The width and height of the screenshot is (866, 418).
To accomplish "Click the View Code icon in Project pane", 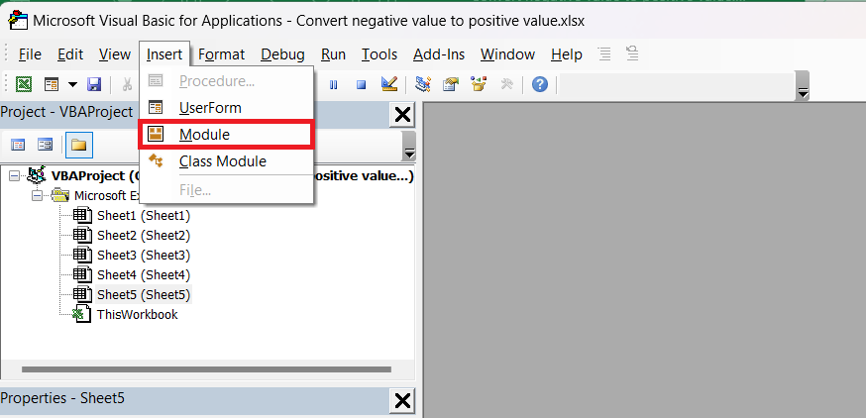I will coord(18,146).
